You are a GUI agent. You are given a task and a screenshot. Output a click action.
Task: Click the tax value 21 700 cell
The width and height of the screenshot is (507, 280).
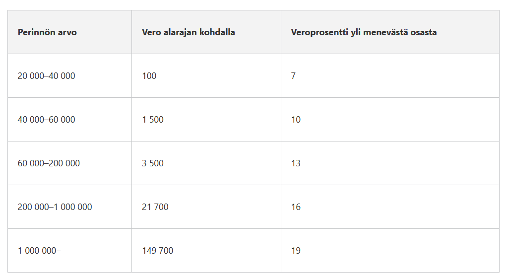pos(155,207)
